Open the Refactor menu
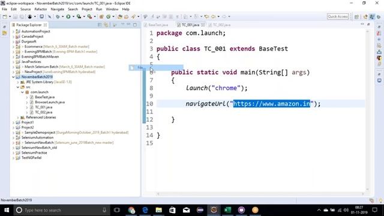 (x=41, y=9)
